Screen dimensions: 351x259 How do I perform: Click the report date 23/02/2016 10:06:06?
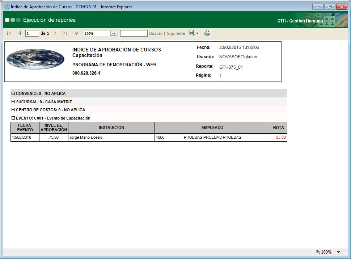(239, 47)
